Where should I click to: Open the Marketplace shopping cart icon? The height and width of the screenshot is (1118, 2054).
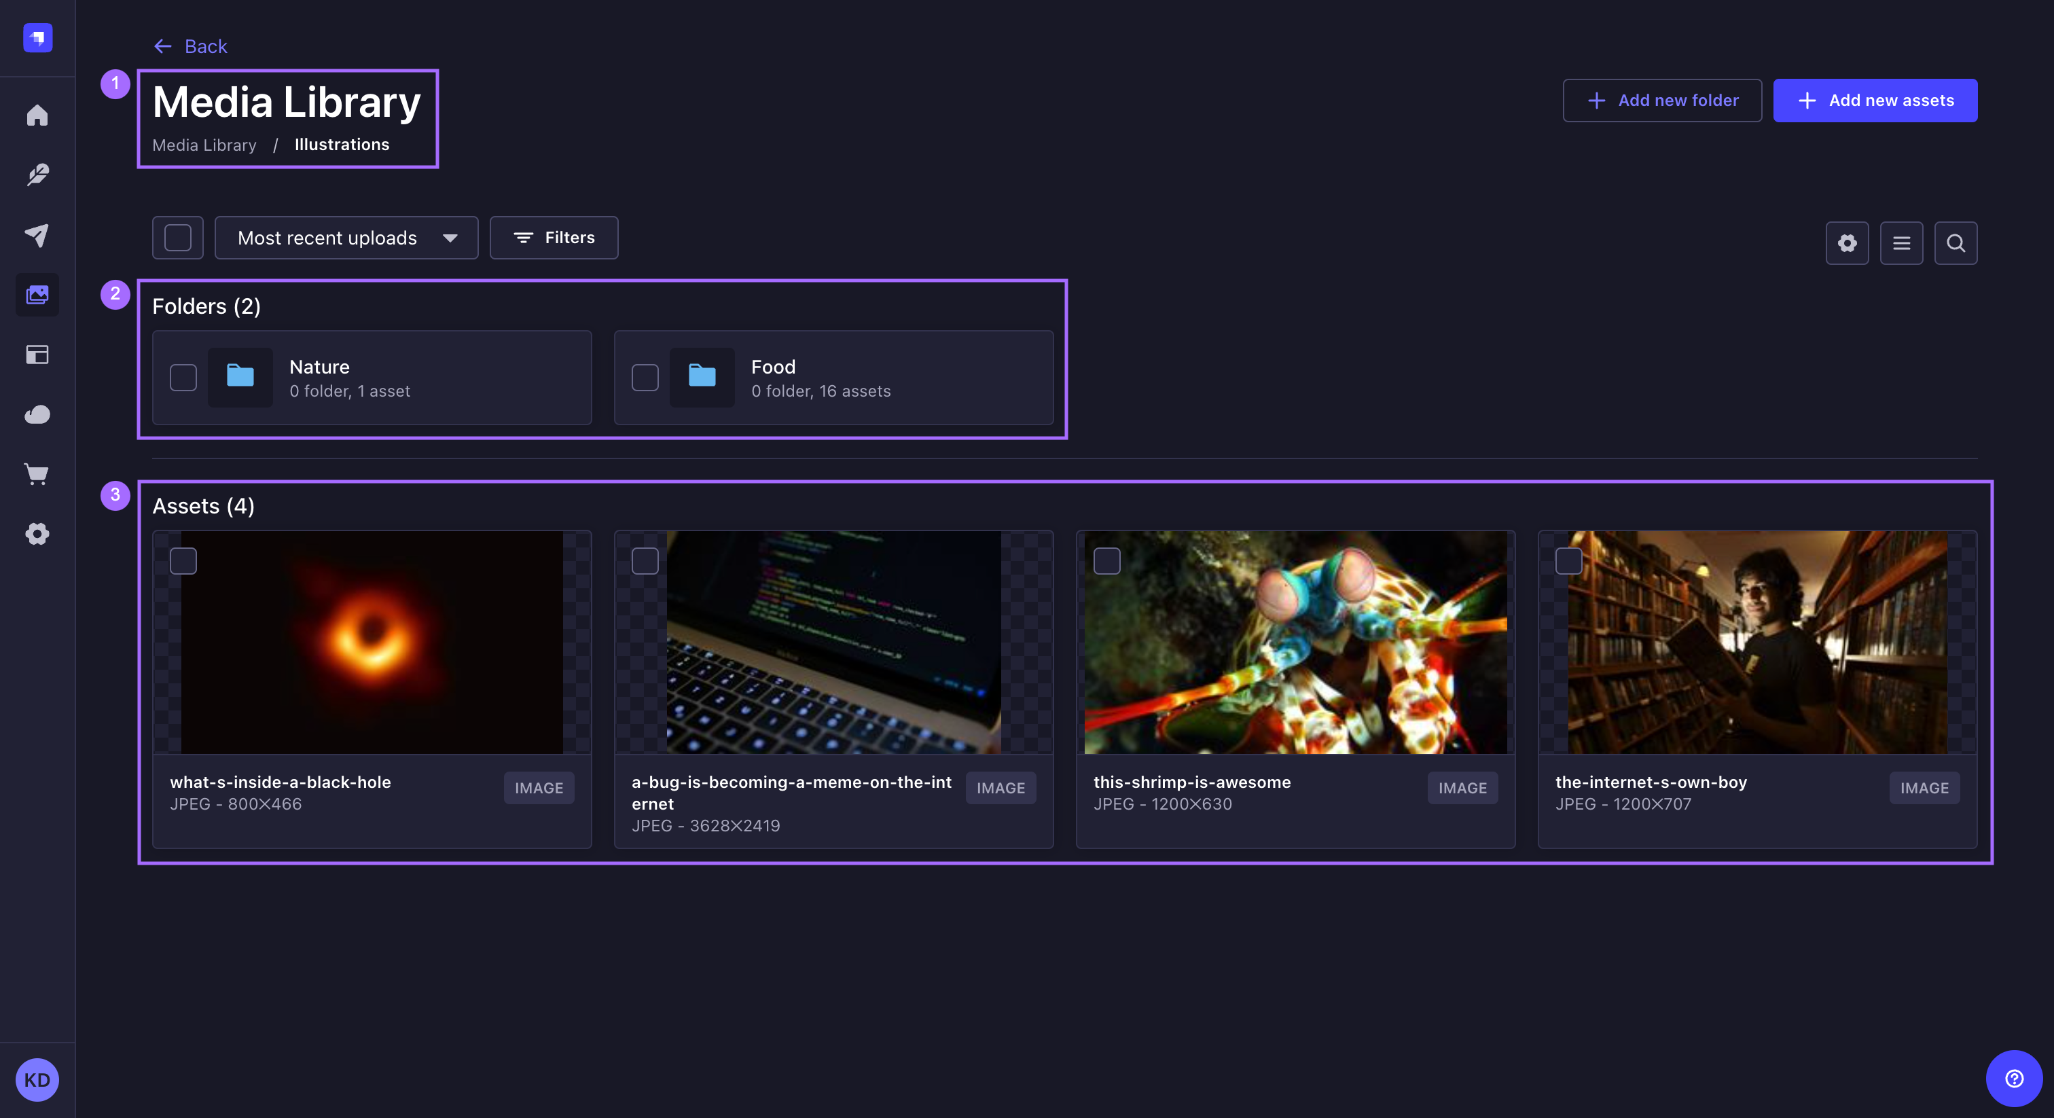[x=37, y=475]
